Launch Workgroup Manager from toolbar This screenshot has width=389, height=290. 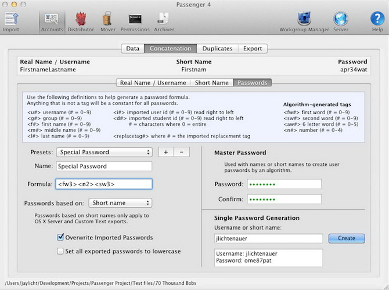(x=304, y=20)
